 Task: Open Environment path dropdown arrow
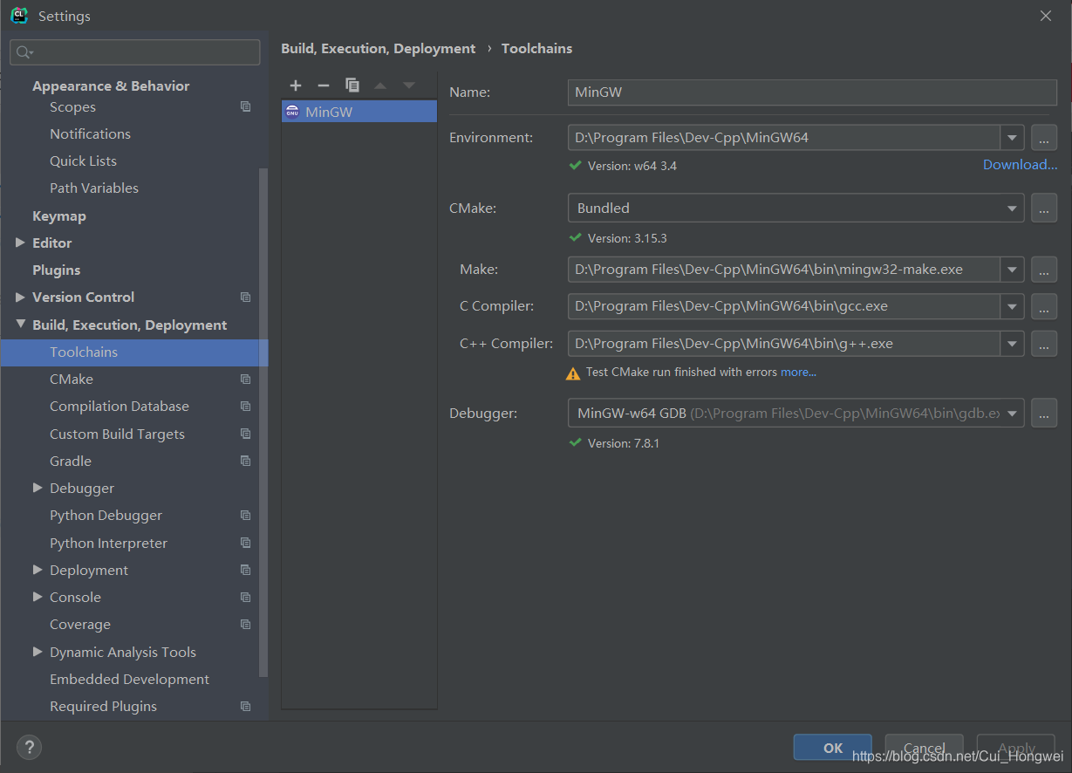click(x=1012, y=138)
